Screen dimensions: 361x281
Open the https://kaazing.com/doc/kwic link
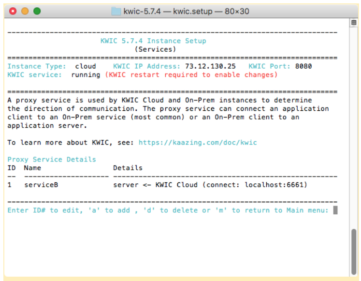click(198, 143)
